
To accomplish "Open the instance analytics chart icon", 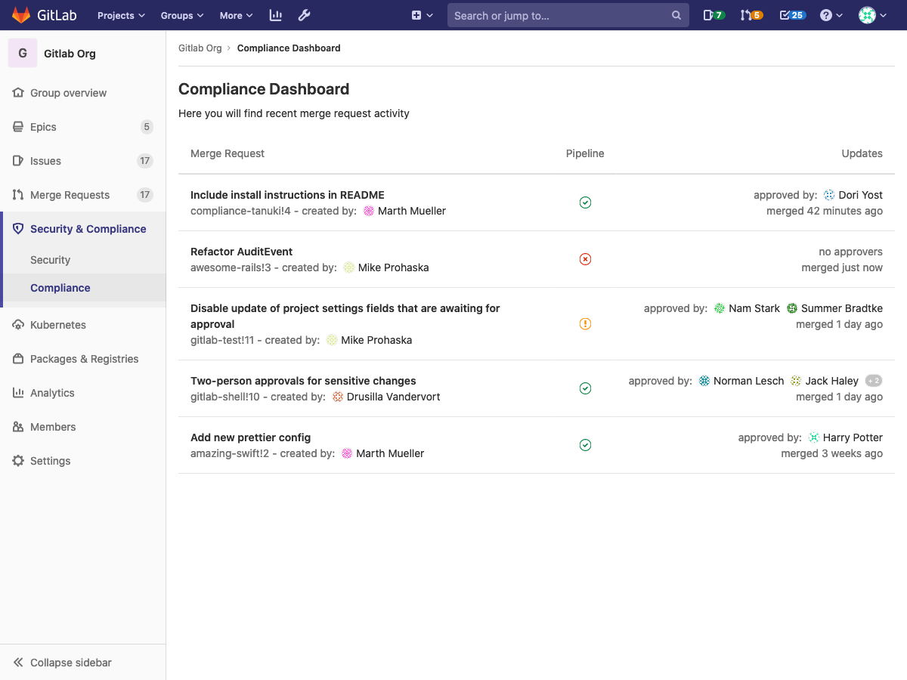I will [x=276, y=15].
